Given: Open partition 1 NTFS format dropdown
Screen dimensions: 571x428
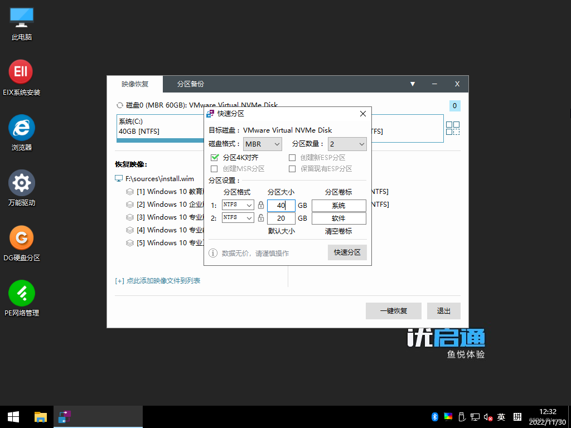Looking at the screenshot, I should click(238, 205).
